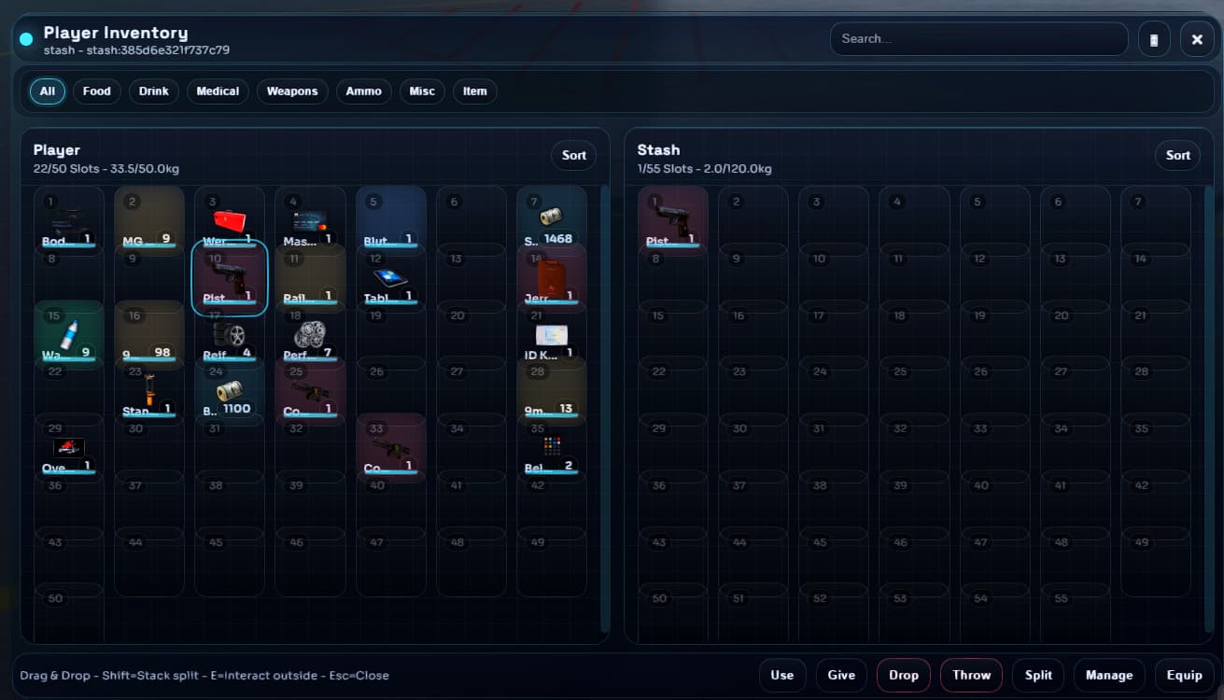Filter inventory by Misc
Image resolution: width=1224 pixels, height=700 pixels.
coord(422,91)
